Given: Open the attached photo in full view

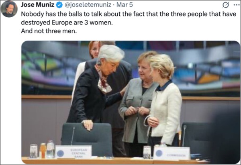Looking at the screenshot, I should 131,102.
